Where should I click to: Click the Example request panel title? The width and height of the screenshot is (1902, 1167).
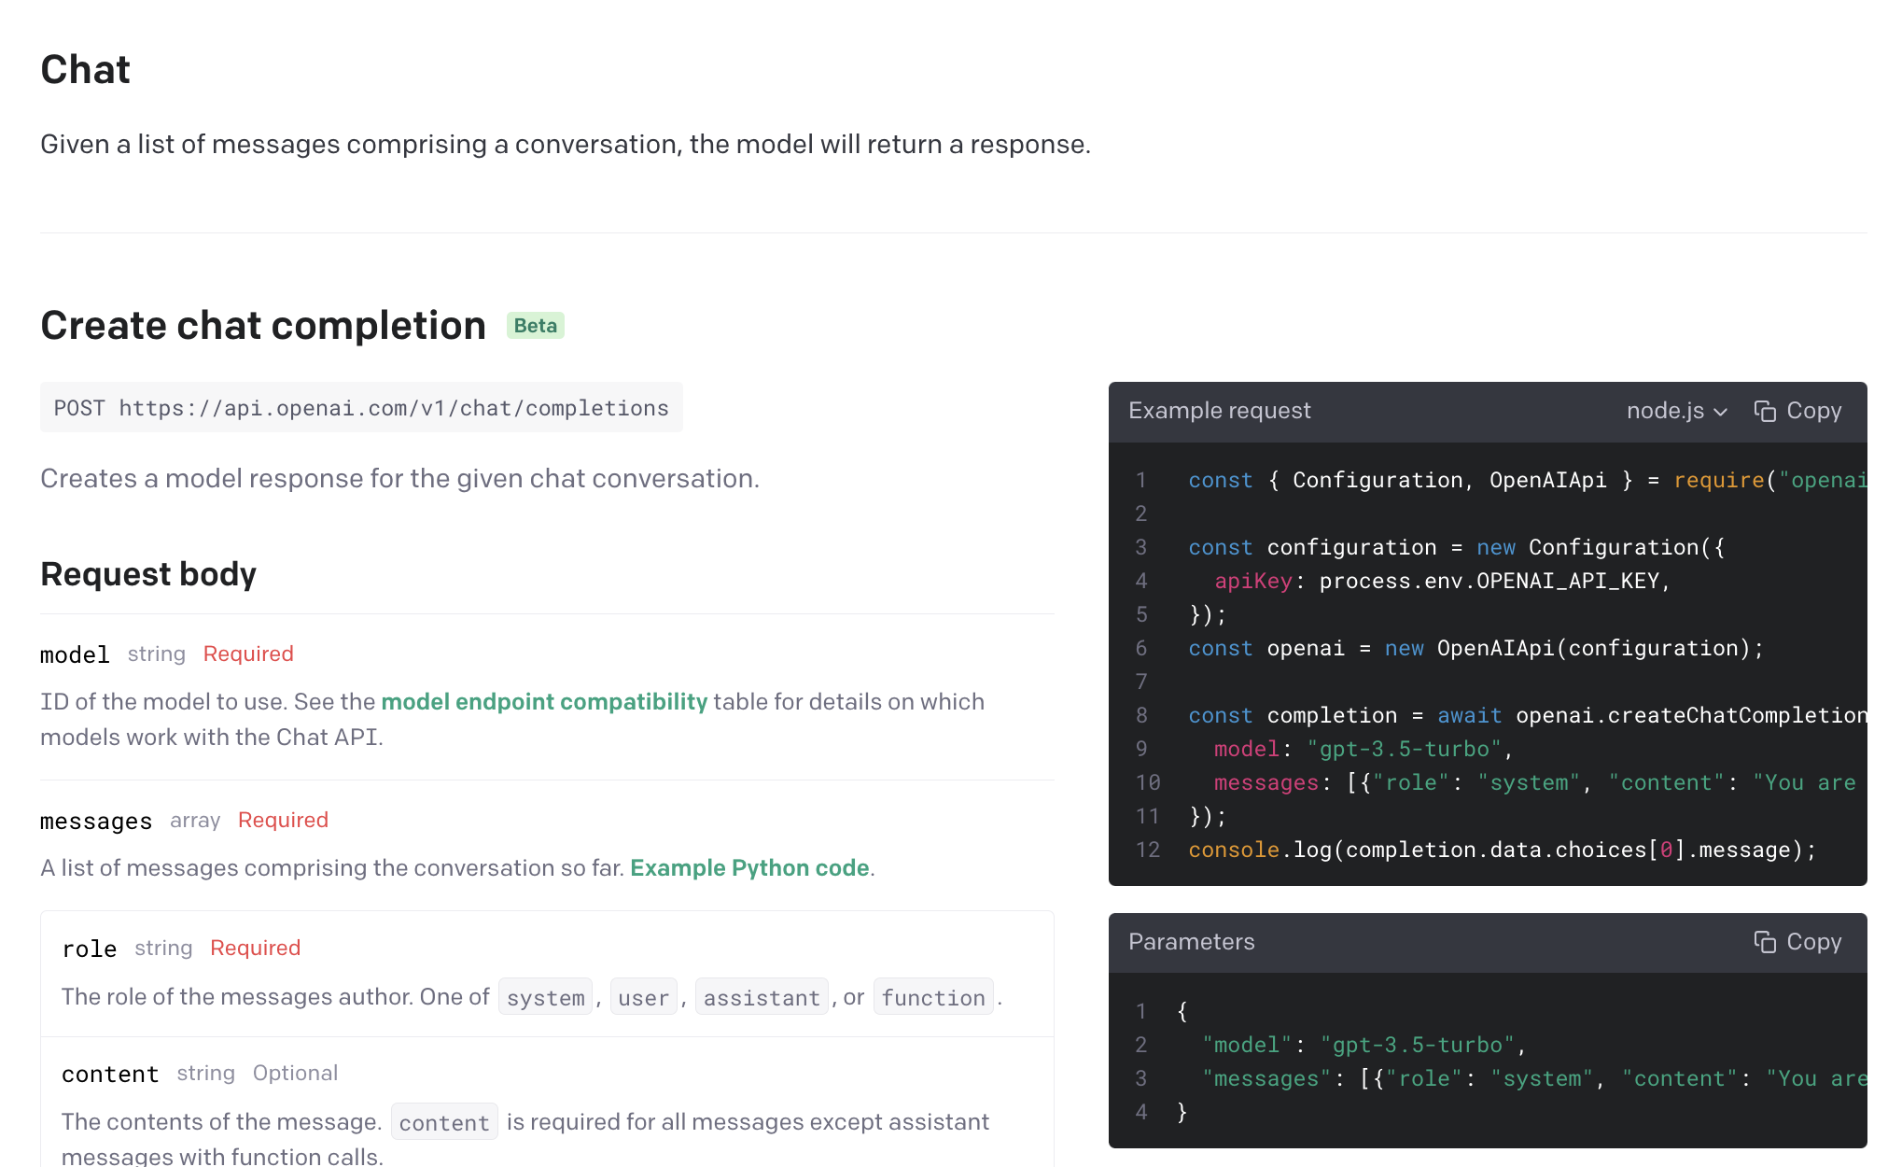click(1219, 411)
